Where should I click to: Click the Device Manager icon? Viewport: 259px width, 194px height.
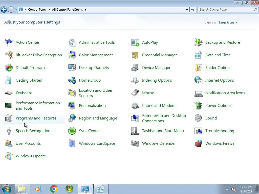[x=135, y=68]
